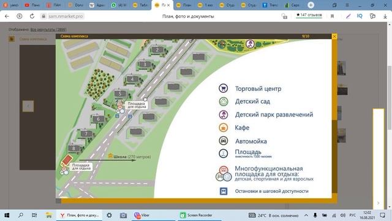The width and height of the screenshot is (392, 221).
Task: Click the Кафе legend icon
Action: pyautogui.click(x=223, y=128)
